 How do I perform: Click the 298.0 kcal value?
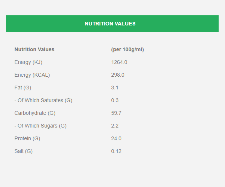118,75
